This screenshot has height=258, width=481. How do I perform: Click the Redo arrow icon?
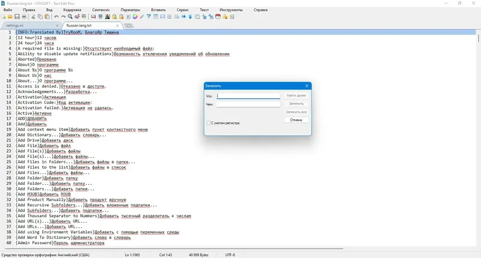63,17
